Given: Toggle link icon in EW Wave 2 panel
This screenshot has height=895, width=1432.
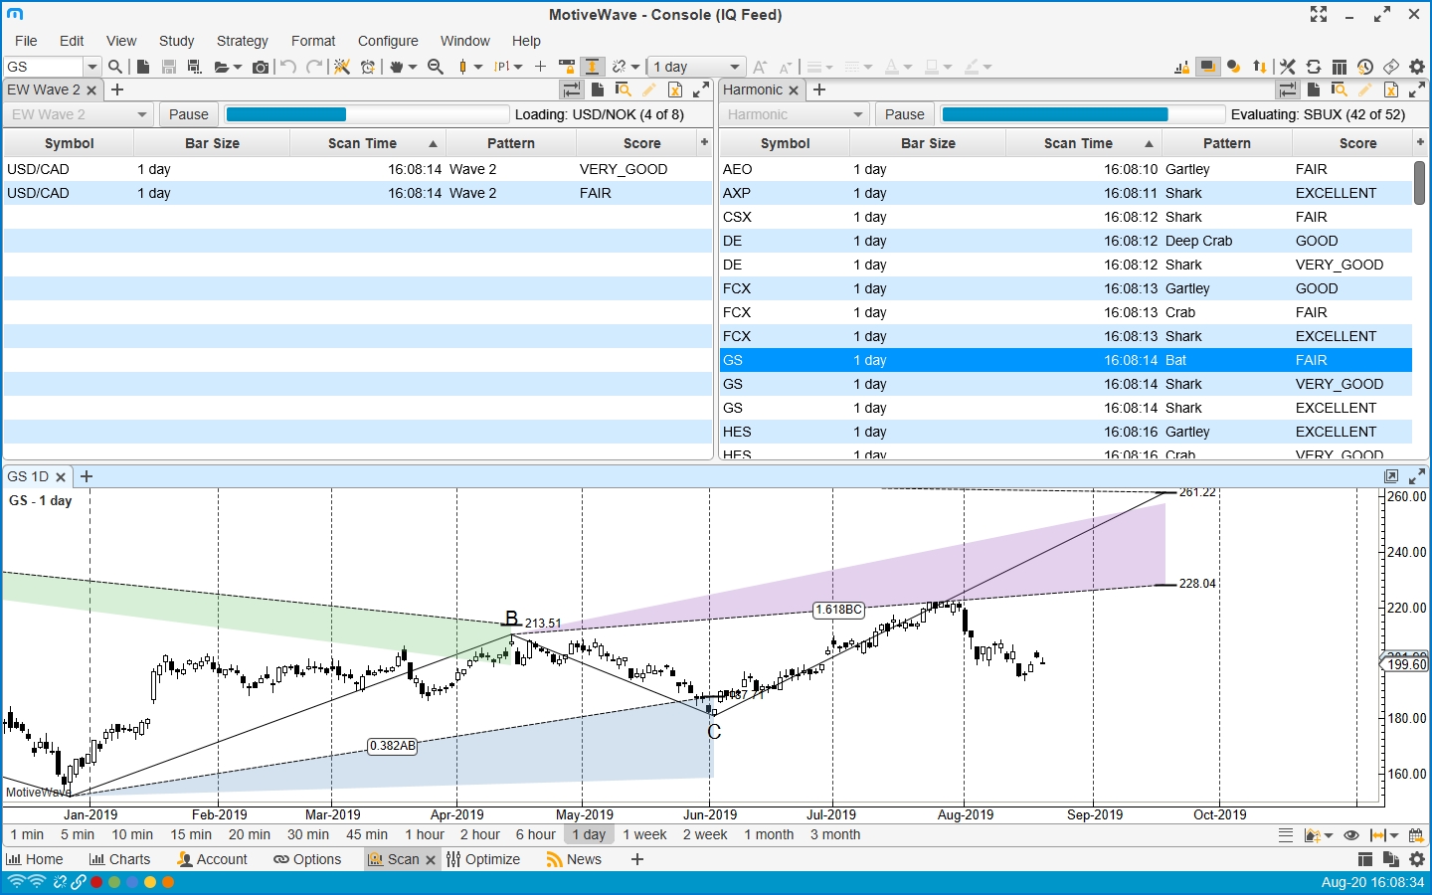Looking at the screenshot, I should click(x=572, y=89).
